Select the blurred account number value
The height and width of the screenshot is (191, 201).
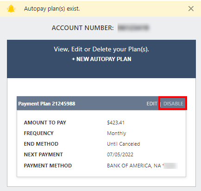tap(133, 28)
